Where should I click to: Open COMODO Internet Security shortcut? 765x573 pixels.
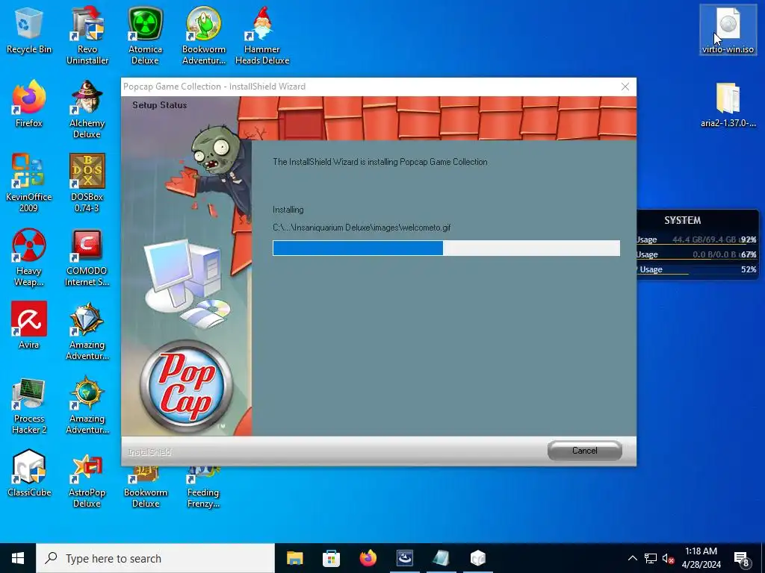click(x=87, y=257)
